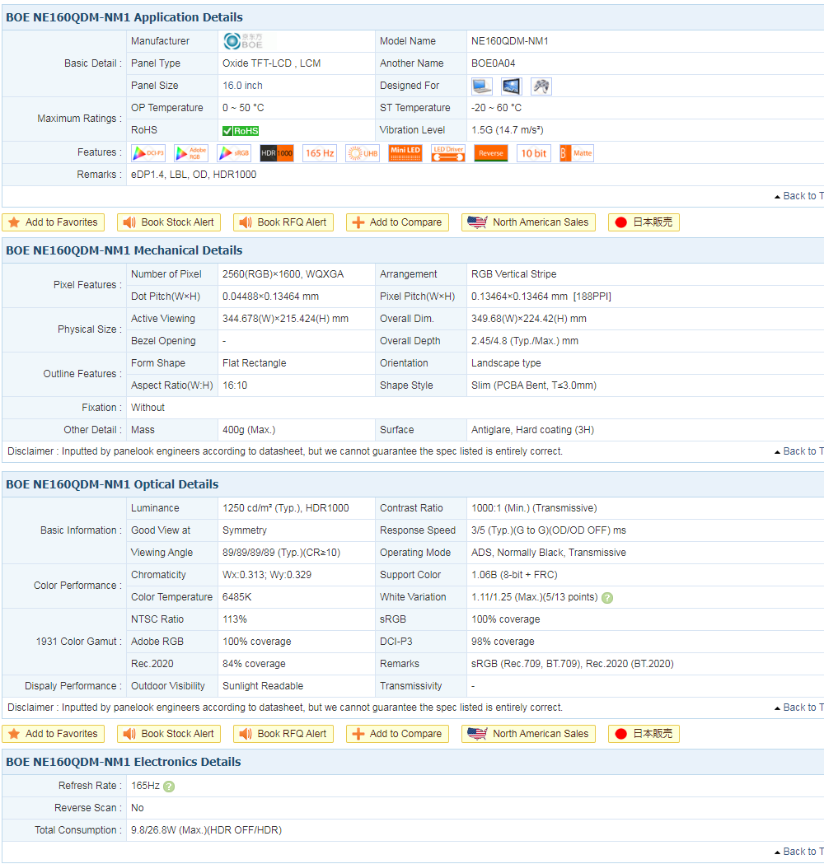This screenshot has width=824, height=864.
Task: Click Rec.2020 '84% coverage' value
Action: (x=254, y=664)
